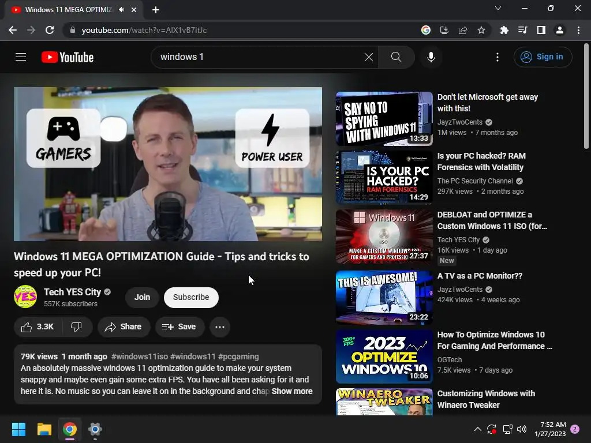Open the YouTube hamburger guide menu

click(x=21, y=57)
